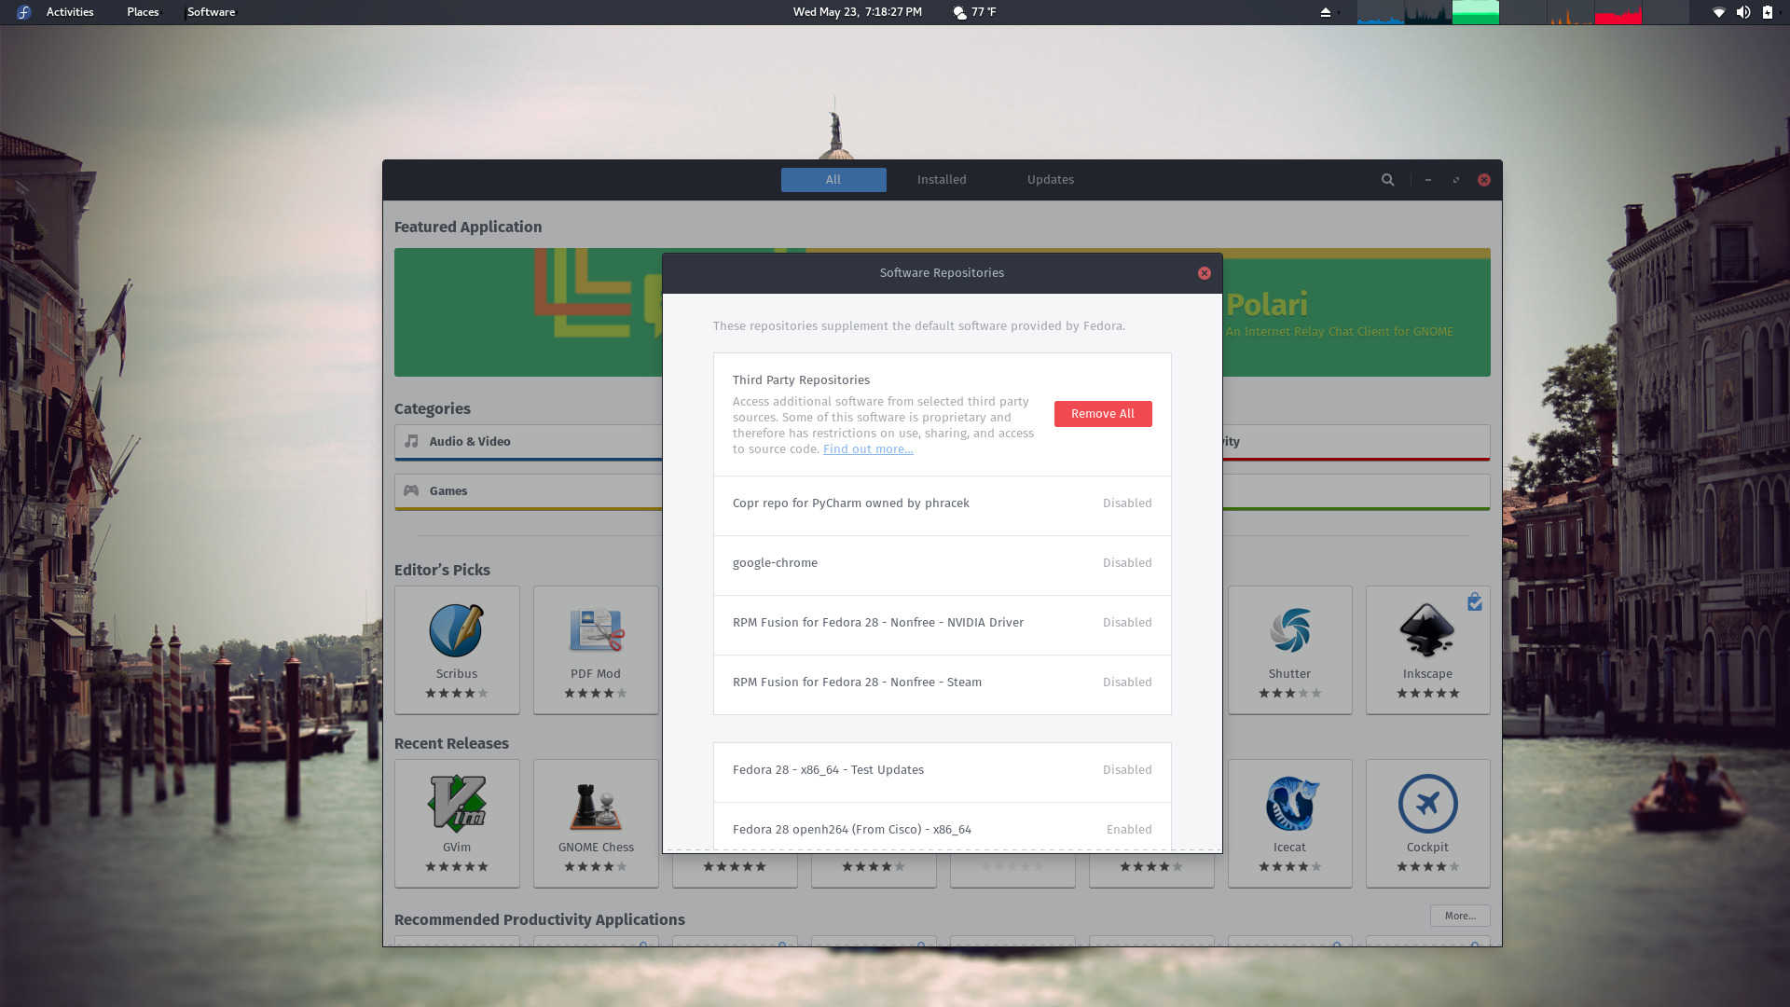Select RPM Fusion Nonfree NVIDIA Driver row
The height and width of the screenshot is (1007, 1790).
942,623
